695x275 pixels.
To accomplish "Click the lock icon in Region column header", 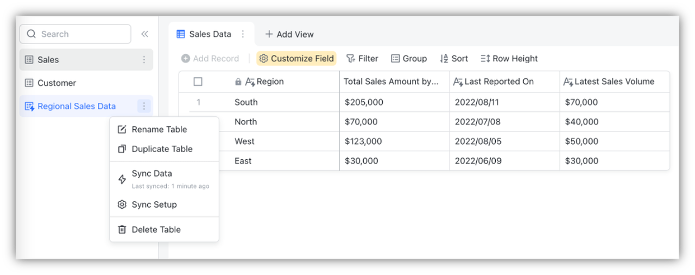I will (238, 82).
